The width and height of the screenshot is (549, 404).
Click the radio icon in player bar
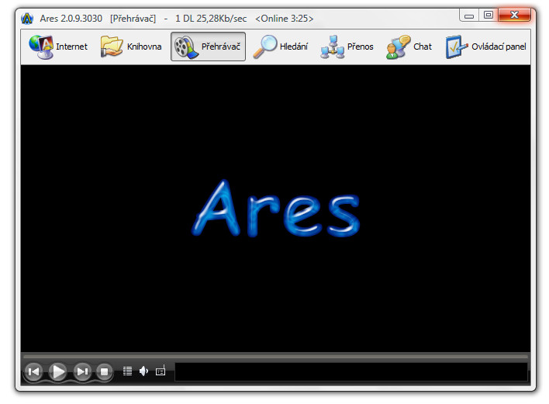161,371
